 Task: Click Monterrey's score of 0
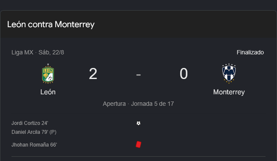184,73
